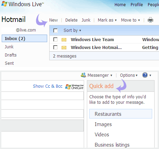Open the Windows Live Team message

92,39
